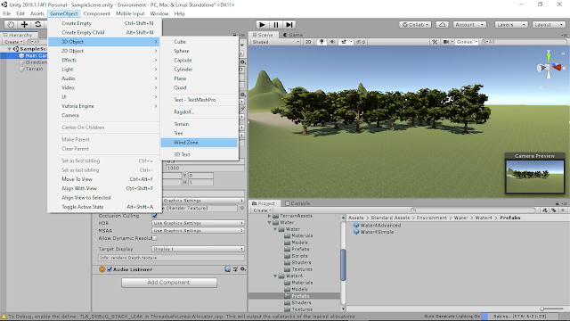Click the project folder tree scrollbar
570x321 pixels.
tap(343, 264)
